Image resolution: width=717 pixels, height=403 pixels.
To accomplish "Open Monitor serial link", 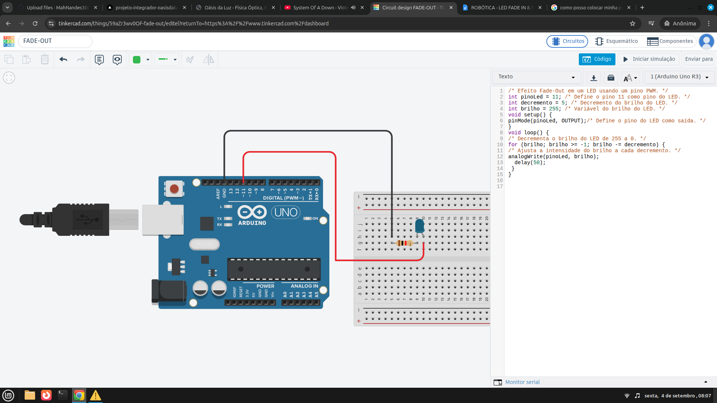I will click(x=522, y=382).
